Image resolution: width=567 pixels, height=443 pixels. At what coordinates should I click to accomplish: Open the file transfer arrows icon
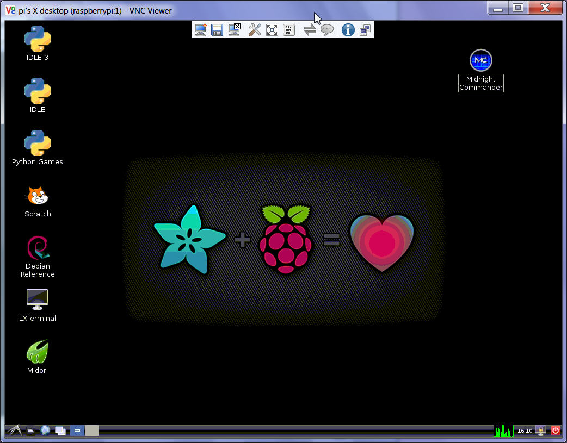310,30
